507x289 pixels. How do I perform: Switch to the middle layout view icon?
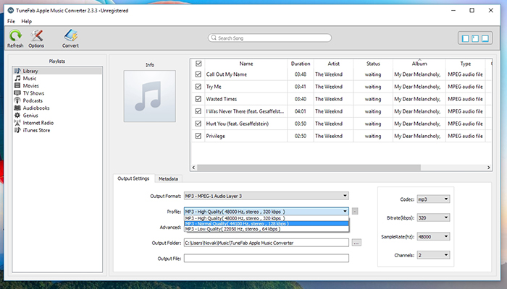tap(475, 39)
